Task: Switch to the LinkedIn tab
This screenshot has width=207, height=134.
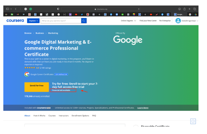Action: tap(105, 14)
